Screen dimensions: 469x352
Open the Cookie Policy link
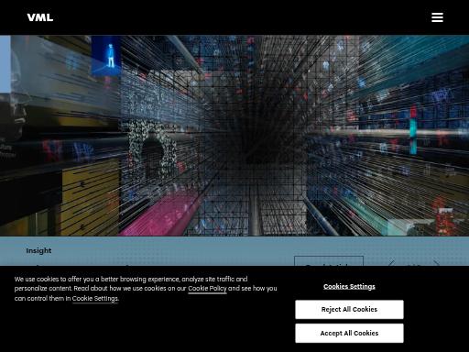(207, 289)
